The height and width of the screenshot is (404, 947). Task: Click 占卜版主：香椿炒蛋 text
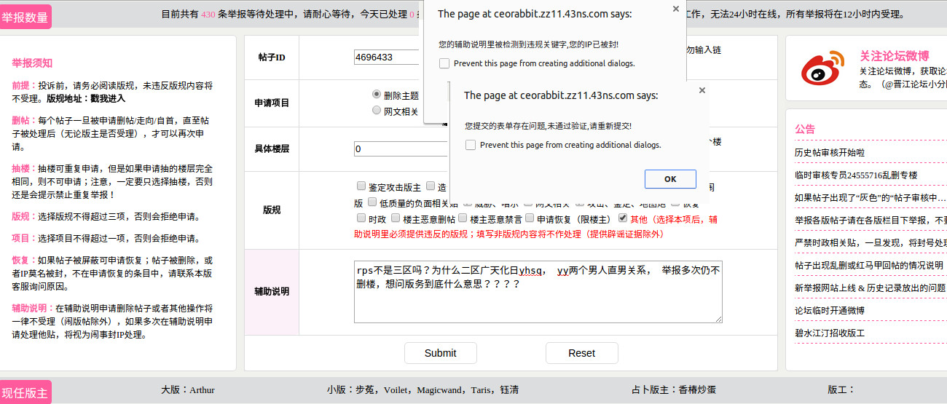pyautogui.click(x=674, y=390)
